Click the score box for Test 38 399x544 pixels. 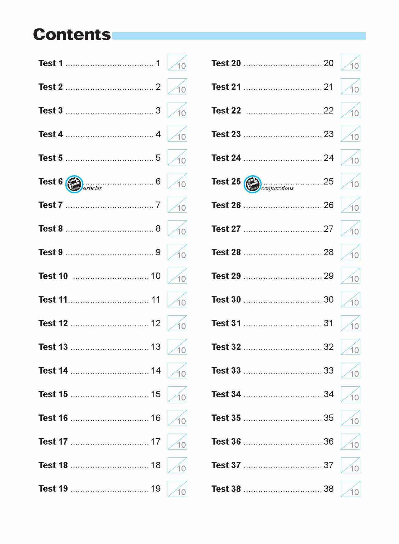click(350, 489)
